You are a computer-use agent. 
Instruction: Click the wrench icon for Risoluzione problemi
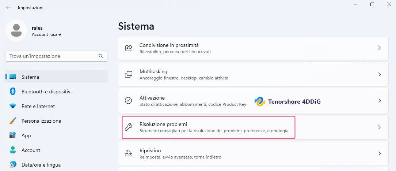(129, 127)
